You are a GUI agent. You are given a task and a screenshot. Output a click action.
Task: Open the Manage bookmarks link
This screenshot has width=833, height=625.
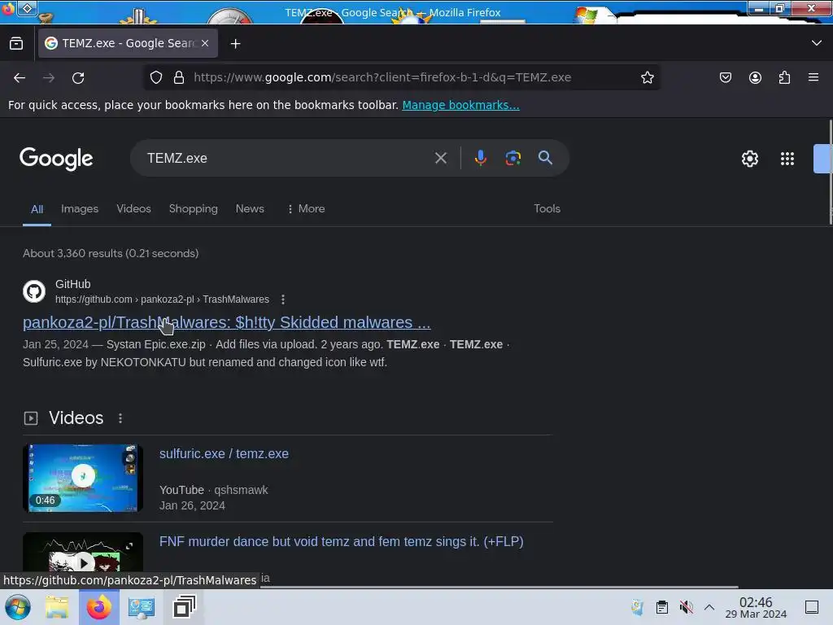[460, 105]
